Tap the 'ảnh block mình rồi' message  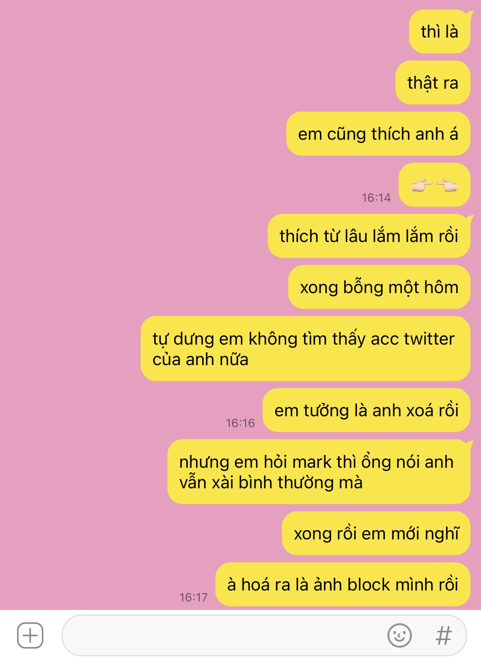pos(343,585)
